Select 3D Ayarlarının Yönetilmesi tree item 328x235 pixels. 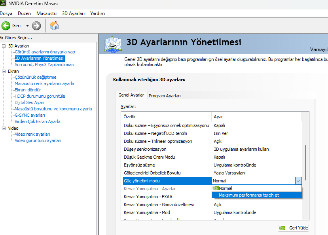(x=39, y=58)
